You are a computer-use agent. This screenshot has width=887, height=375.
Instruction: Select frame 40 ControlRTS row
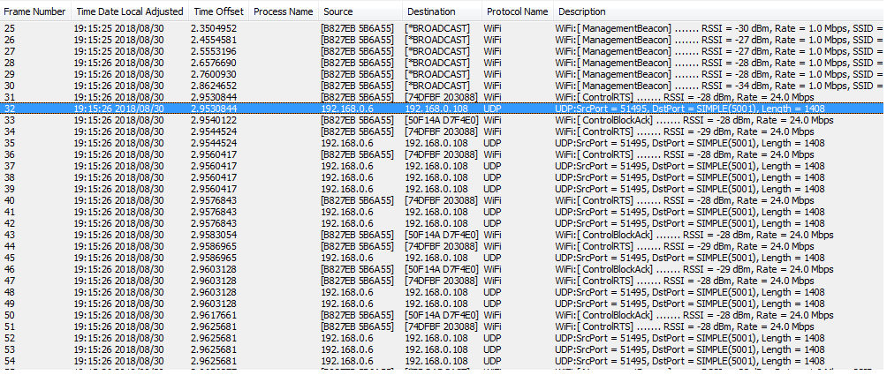coord(353,200)
